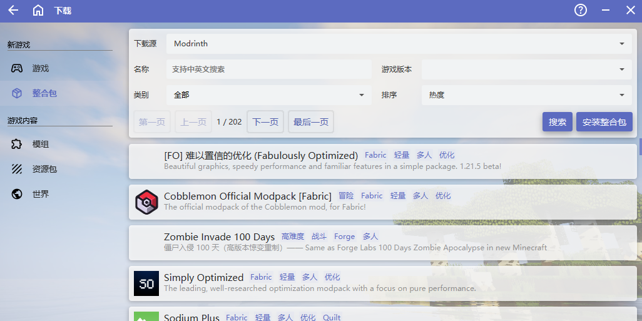Open the striped 资源包 icon
642x321 pixels.
tap(17, 169)
